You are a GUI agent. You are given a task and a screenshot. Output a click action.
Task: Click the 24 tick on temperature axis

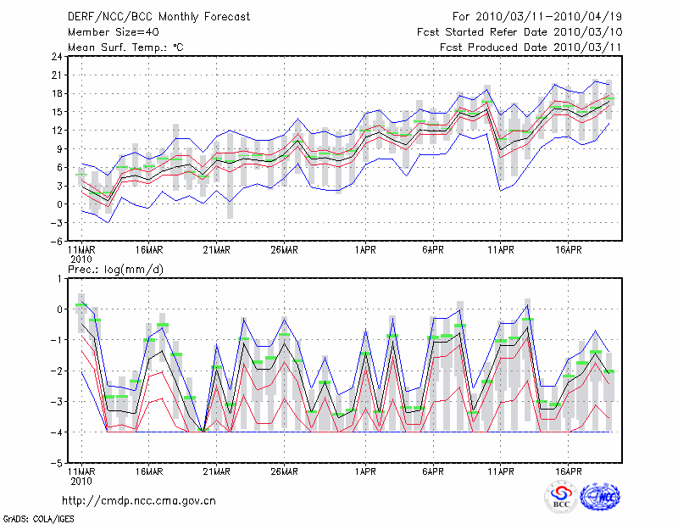coord(56,57)
